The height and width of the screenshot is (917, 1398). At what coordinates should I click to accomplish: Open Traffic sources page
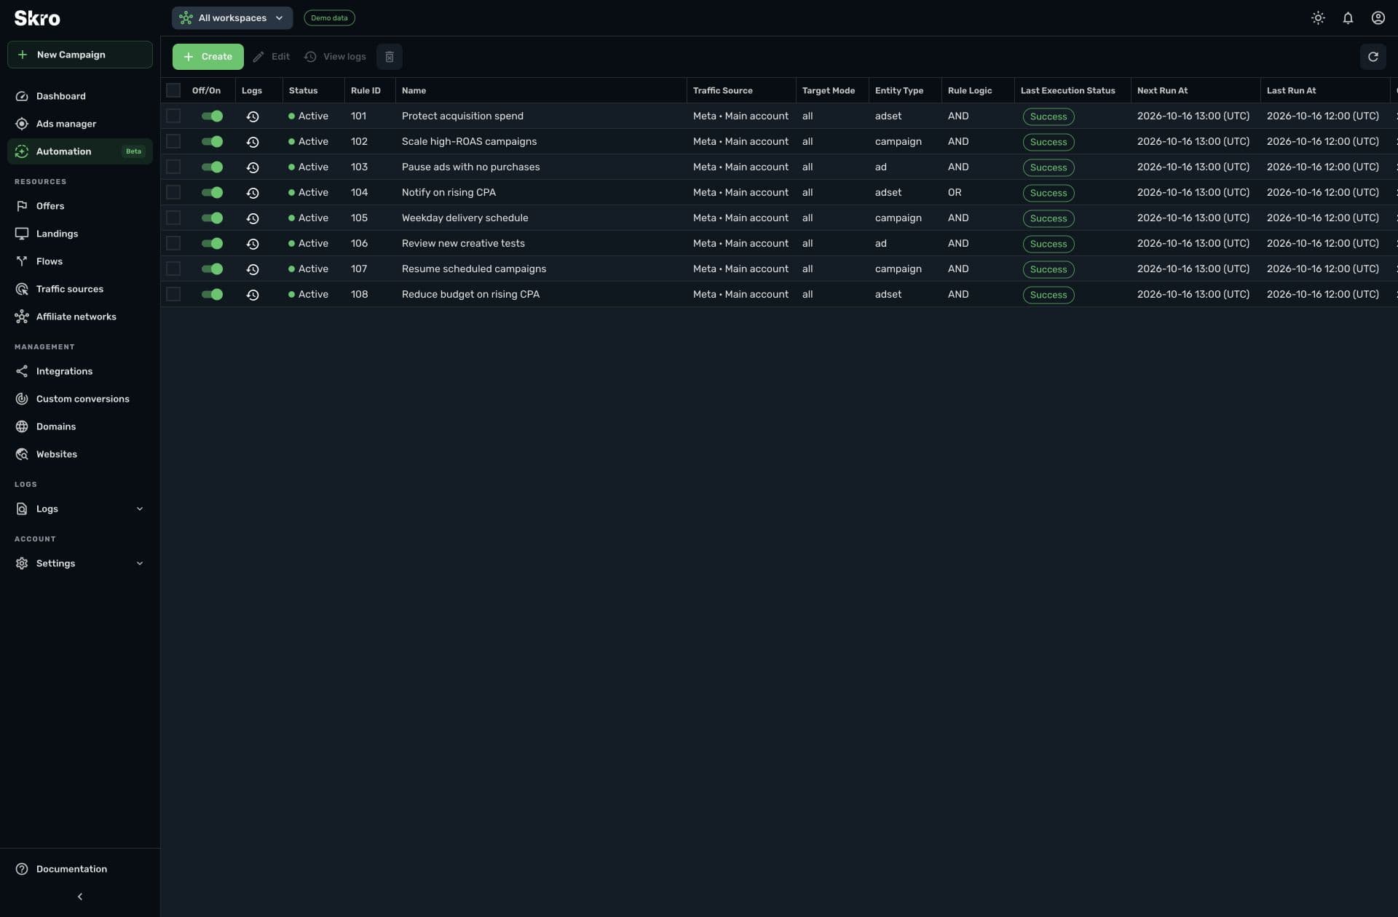(x=80, y=289)
